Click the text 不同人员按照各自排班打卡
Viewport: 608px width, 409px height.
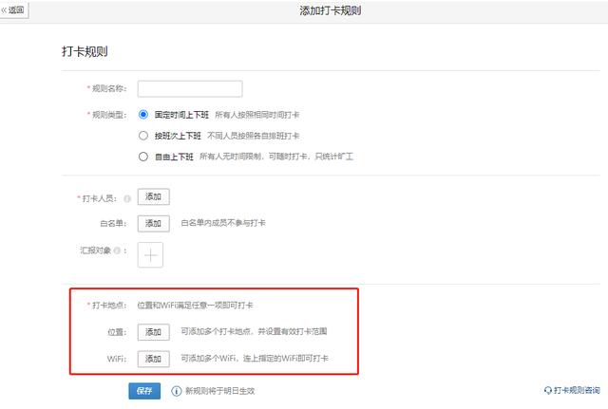point(254,136)
